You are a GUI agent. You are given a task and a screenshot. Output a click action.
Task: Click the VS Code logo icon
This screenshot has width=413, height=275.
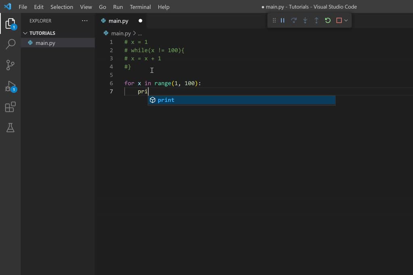[8, 6]
